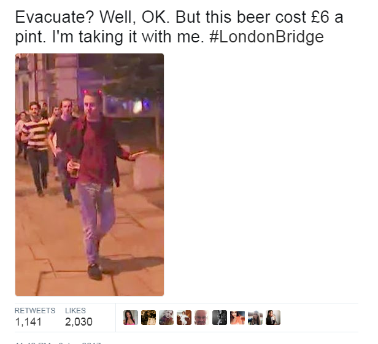This screenshot has height=344, width=378.
Task: View the 2,030 likes count
Action: [79, 322]
